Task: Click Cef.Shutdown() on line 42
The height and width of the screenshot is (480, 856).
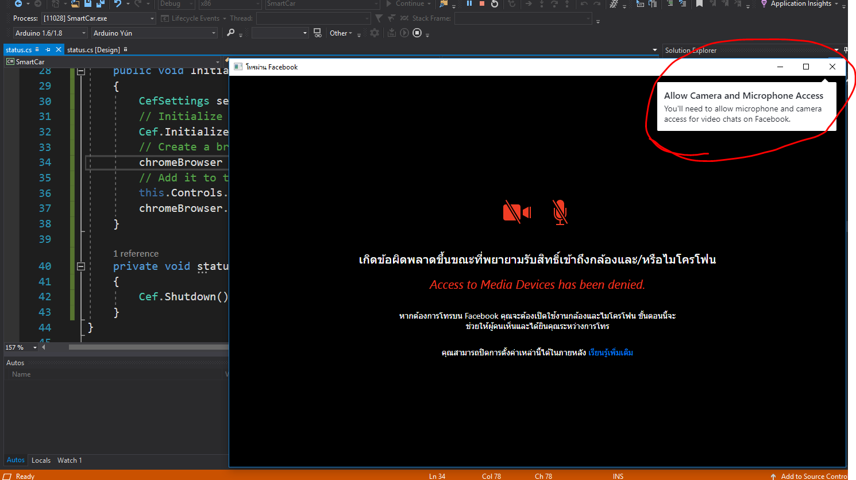Action: (184, 297)
